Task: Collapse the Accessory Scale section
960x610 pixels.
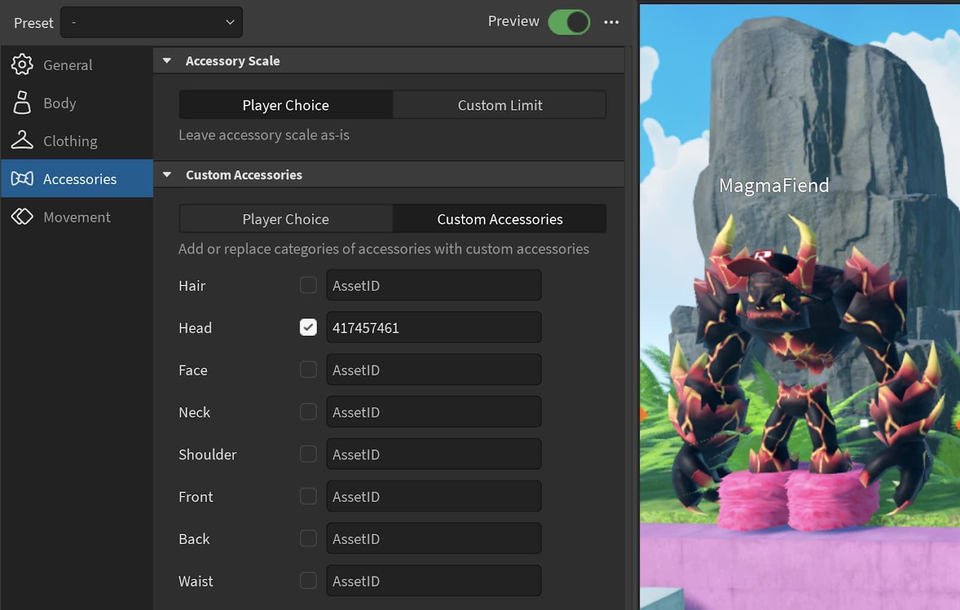Action: click(x=167, y=61)
